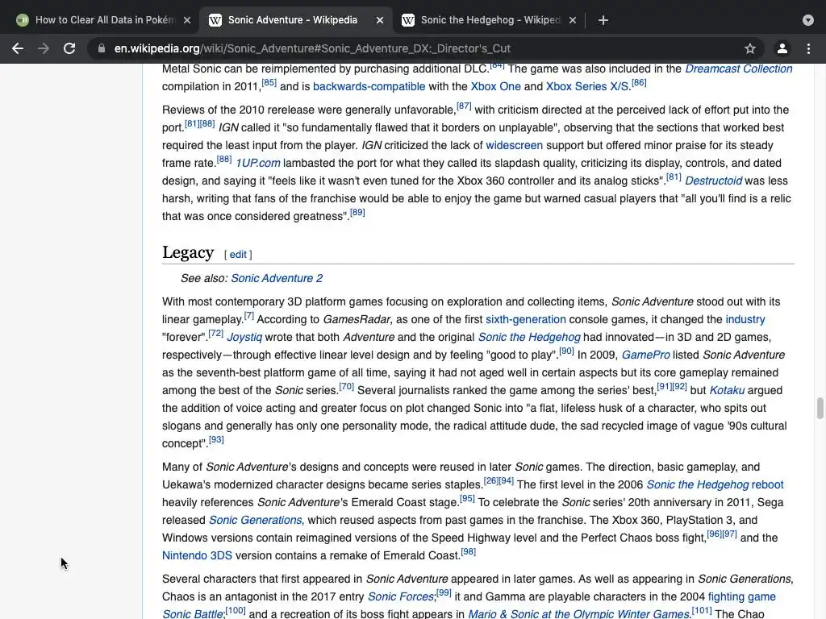
Task: Open the Kotaku link
Action: pos(727,390)
